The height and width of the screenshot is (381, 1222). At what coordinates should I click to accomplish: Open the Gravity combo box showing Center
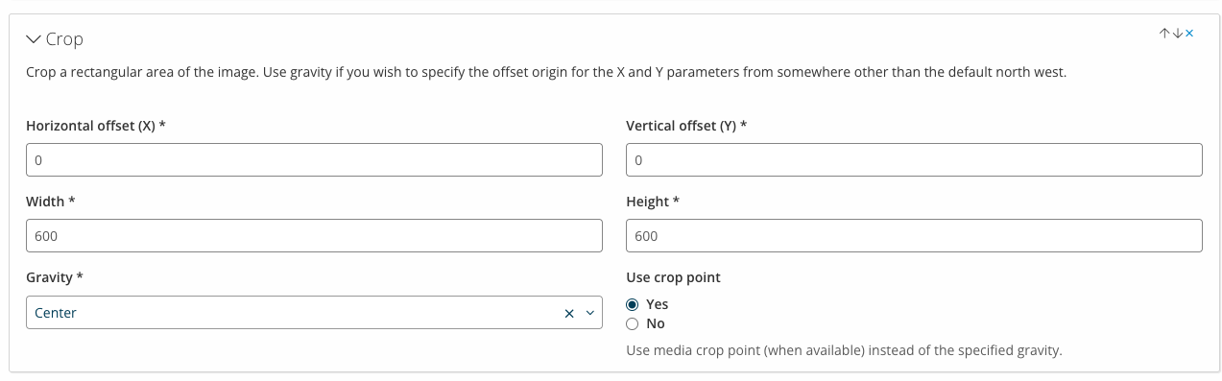point(314,313)
